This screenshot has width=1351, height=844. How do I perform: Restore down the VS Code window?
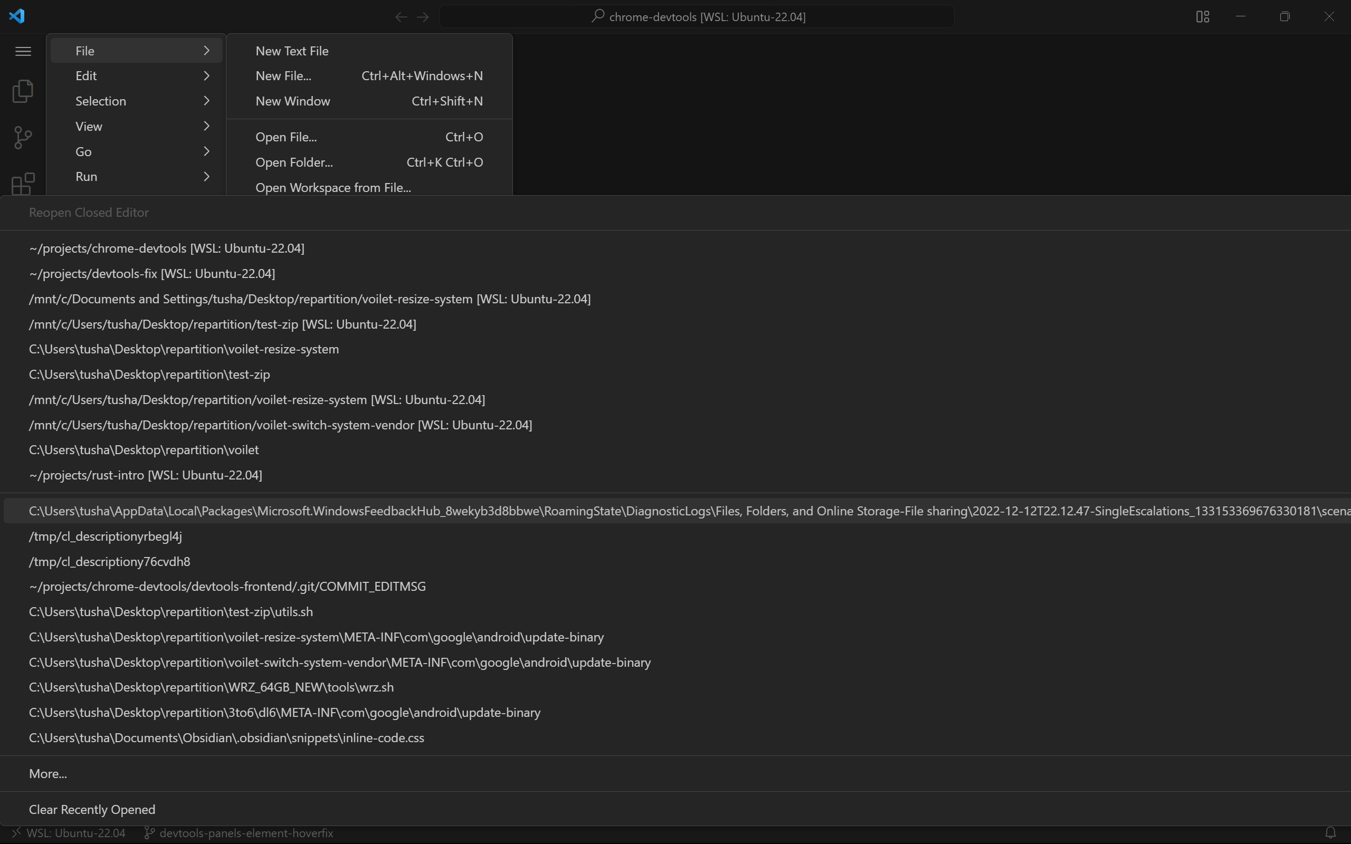pyautogui.click(x=1285, y=17)
